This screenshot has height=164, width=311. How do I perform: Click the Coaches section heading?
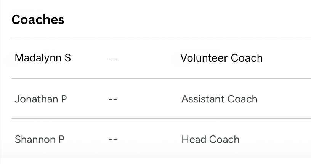pos(38,20)
